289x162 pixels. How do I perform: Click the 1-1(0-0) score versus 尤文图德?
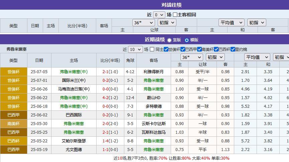tap(110, 149)
